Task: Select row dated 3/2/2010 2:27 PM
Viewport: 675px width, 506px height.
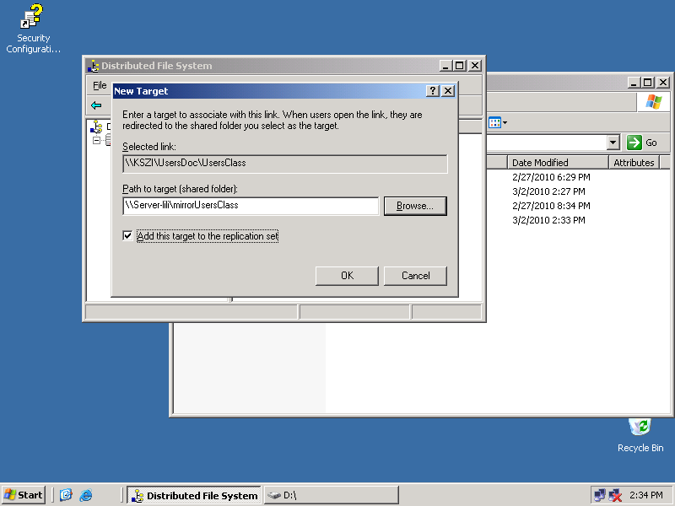Action: point(548,191)
